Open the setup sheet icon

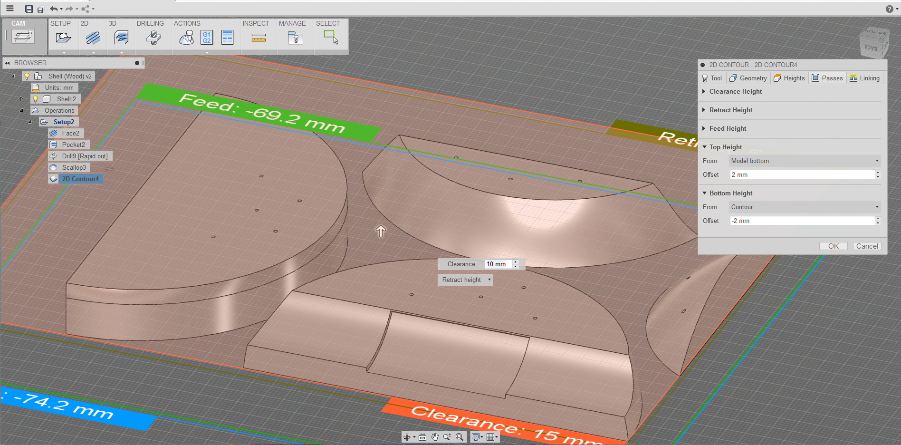click(228, 38)
